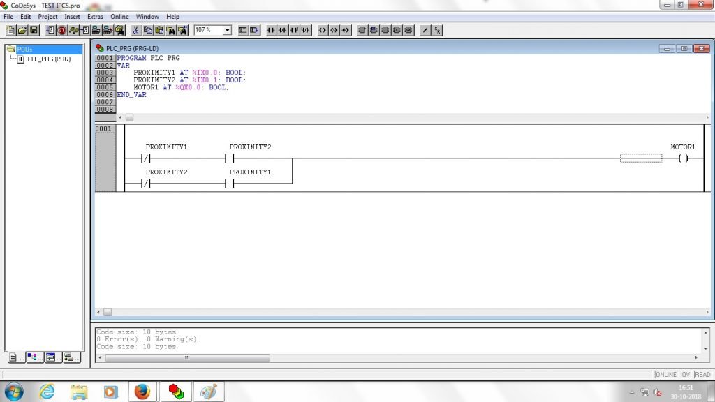Click the MOTOR1 output coil
Image resolution: width=715 pixels, height=402 pixels.
682,158
